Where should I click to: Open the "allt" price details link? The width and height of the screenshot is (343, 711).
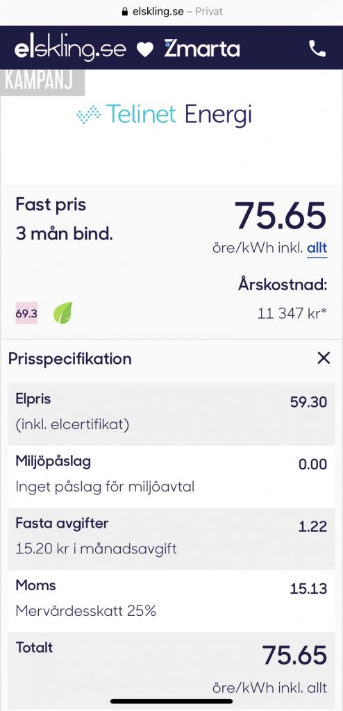pos(317,249)
